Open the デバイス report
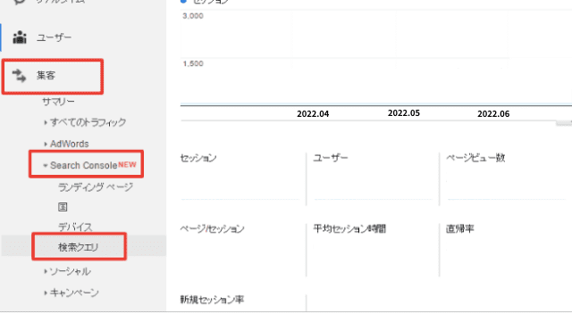Viewport: 572px width, 322px height. point(75,227)
